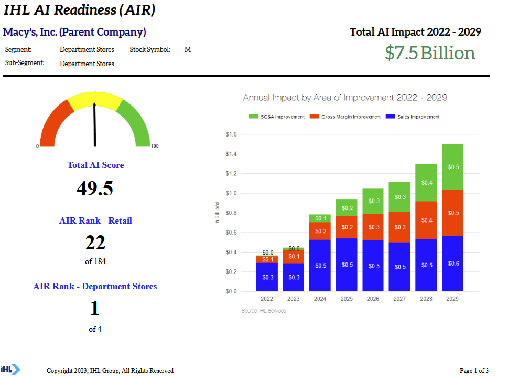The image size is (508, 378).
Task: Click the green SG&A Improvement legend swatch
Action: 254,117
